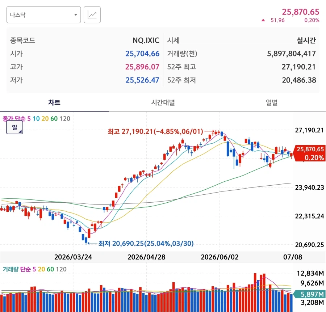
Task: Click the 최저 20,690.25 low annotation
Action: pos(146,243)
